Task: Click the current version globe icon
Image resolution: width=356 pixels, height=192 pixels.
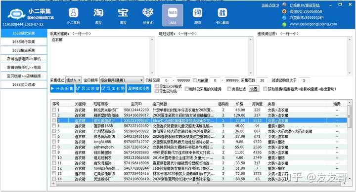Action: click(284, 18)
